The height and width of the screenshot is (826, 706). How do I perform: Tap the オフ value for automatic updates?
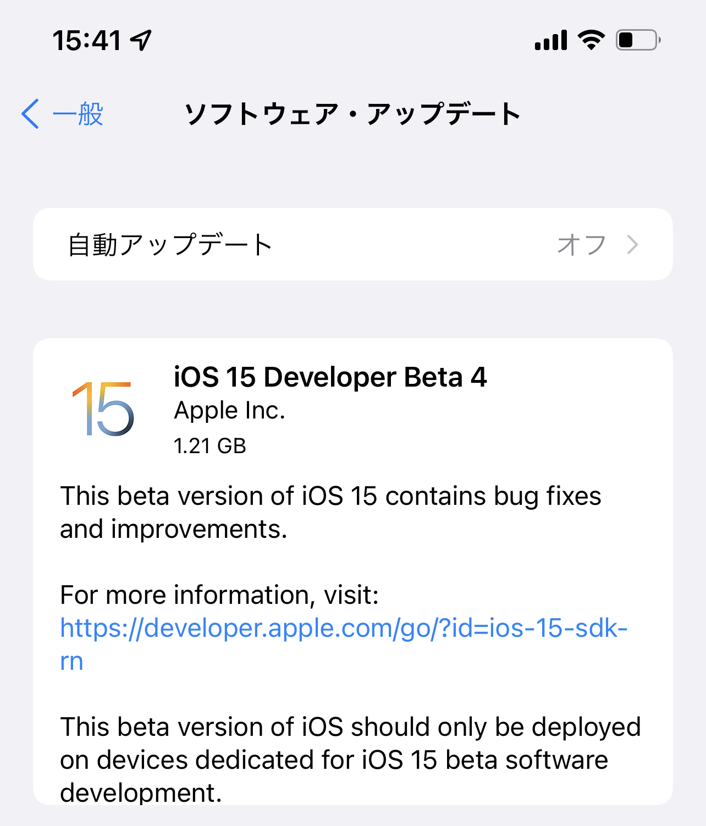tap(581, 244)
